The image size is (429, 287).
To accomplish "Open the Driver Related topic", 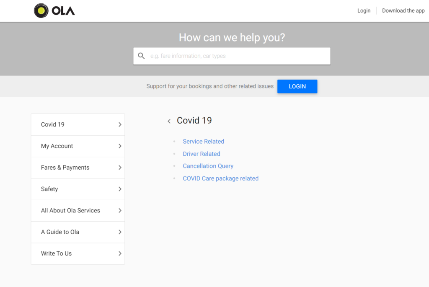I will click(201, 154).
